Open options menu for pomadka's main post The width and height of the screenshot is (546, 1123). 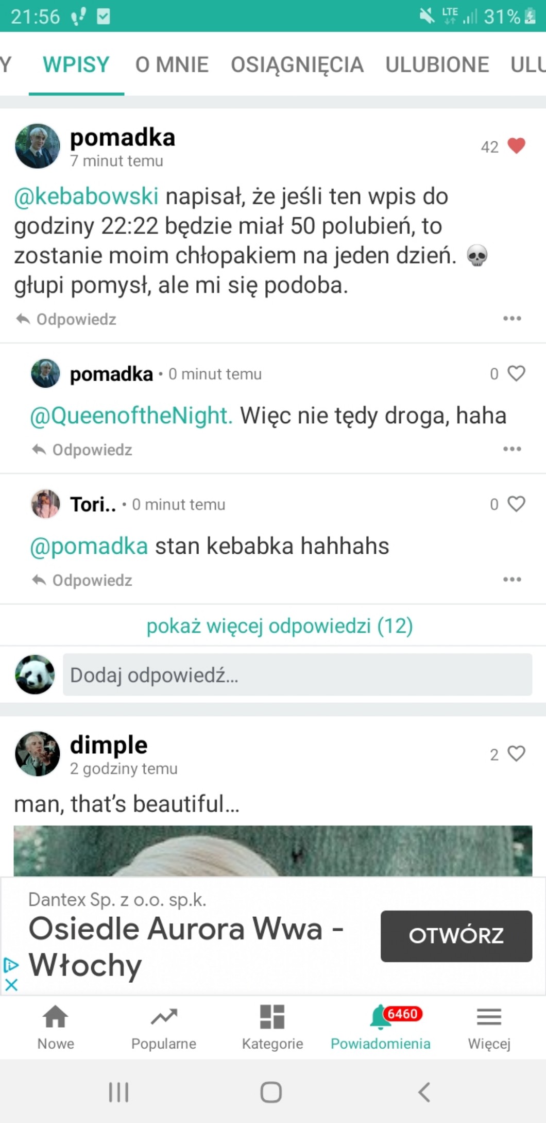[512, 319]
